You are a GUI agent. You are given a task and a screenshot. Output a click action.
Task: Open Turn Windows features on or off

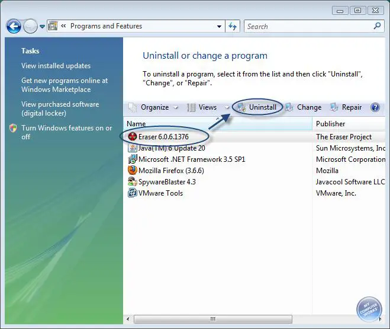[x=66, y=132]
